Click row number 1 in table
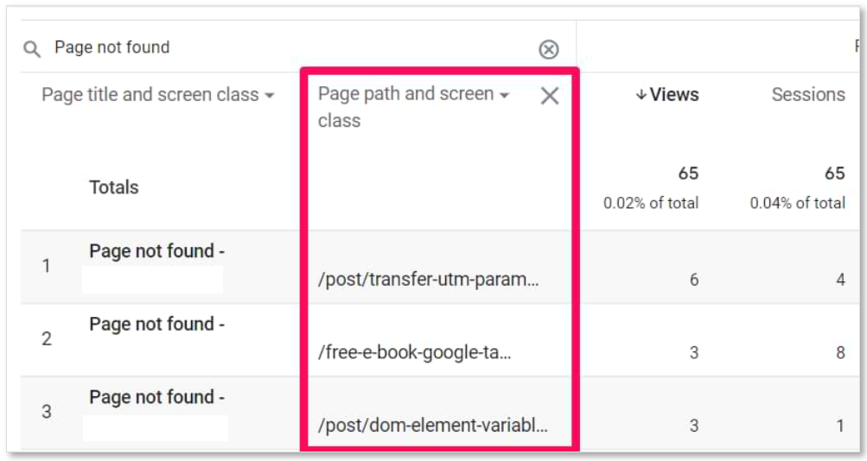The image size is (867, 461). (47, 266)
